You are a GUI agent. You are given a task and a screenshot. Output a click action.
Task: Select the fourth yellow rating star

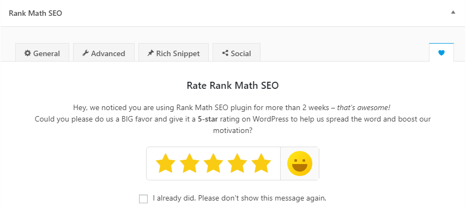[237, 163]
